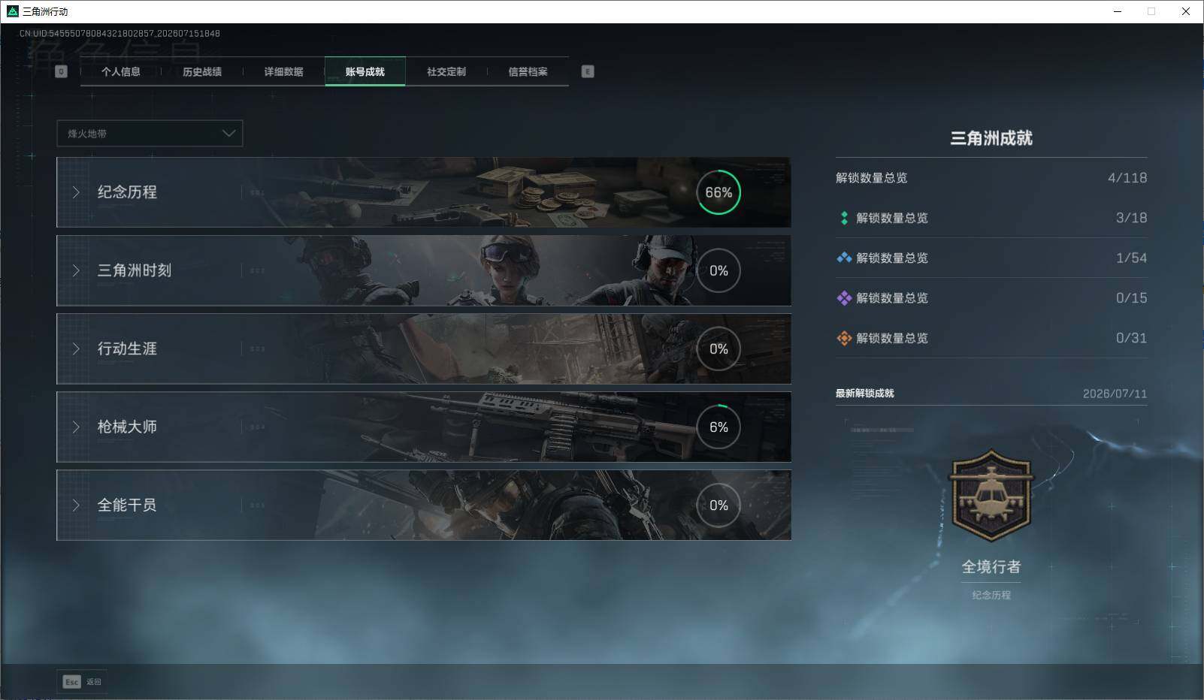Click the 0% progress ring for 全能干员

pyautogui.click(x=718, y=505)
